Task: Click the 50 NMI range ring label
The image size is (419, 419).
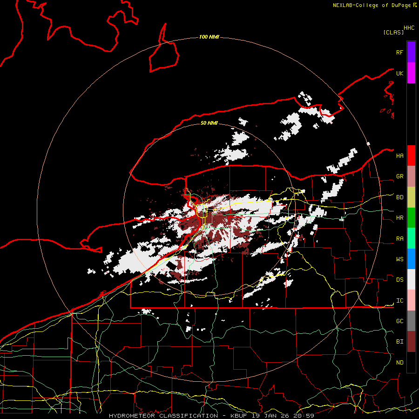Action: [209, 123]
